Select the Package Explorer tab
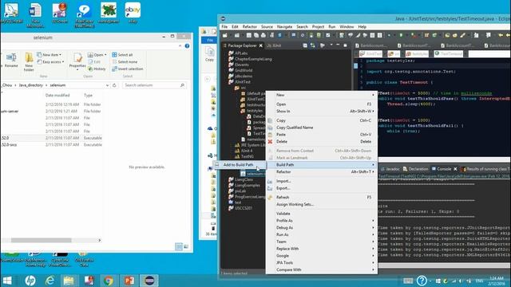 [x=242, y=45]
